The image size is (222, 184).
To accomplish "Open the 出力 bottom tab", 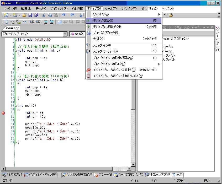I will coord(177,175).
